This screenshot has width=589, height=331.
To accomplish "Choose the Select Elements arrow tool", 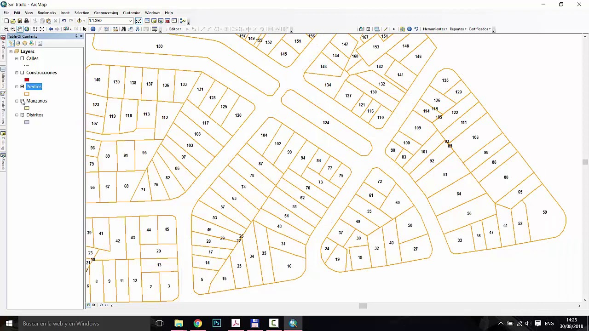I will click(x=85, y=29).
